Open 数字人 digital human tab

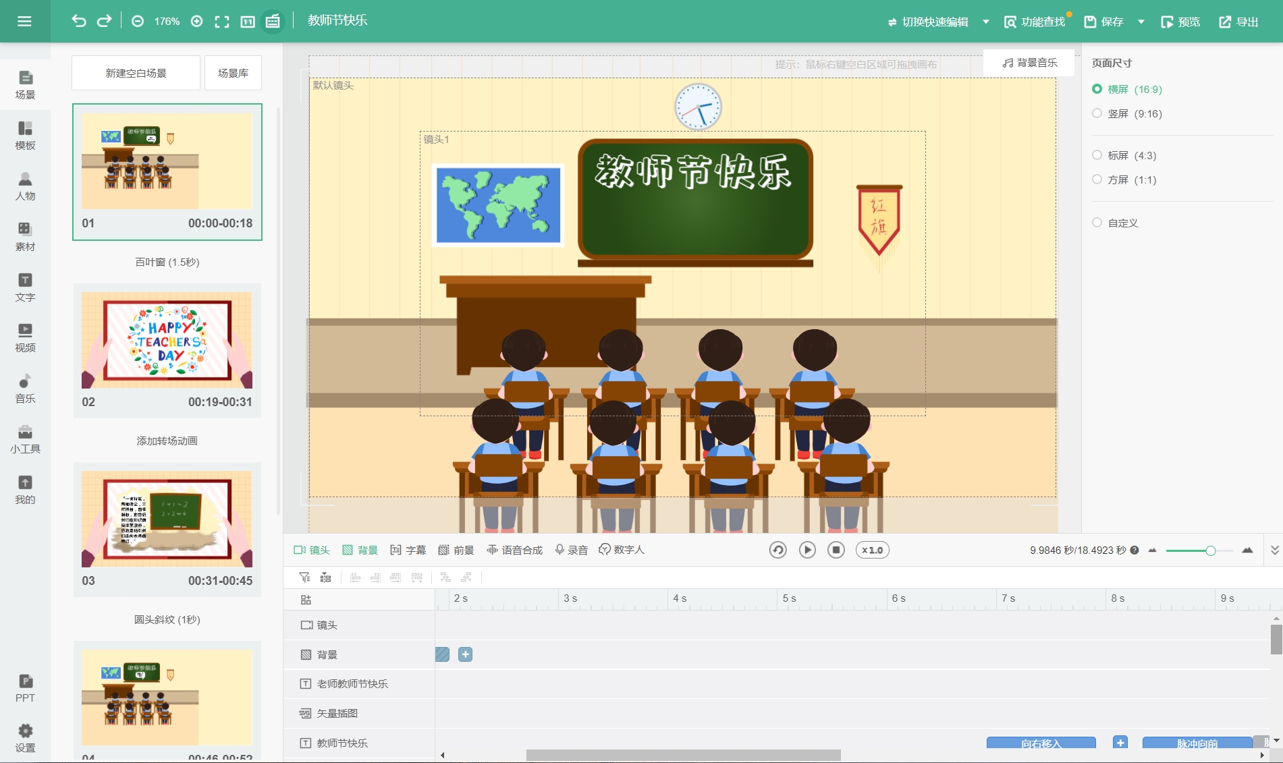[x=622, y=550]
